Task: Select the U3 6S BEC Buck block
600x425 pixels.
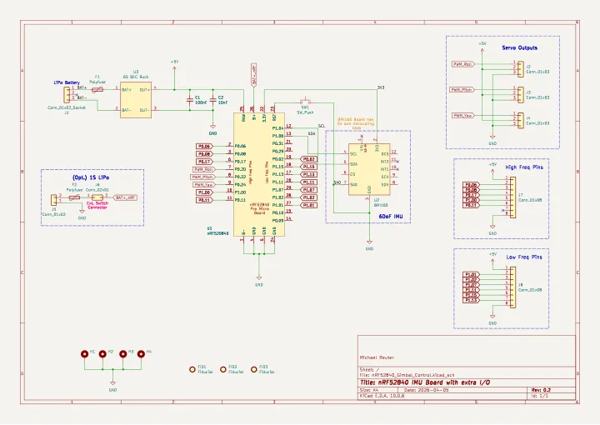Action: [x=136, y=100]
